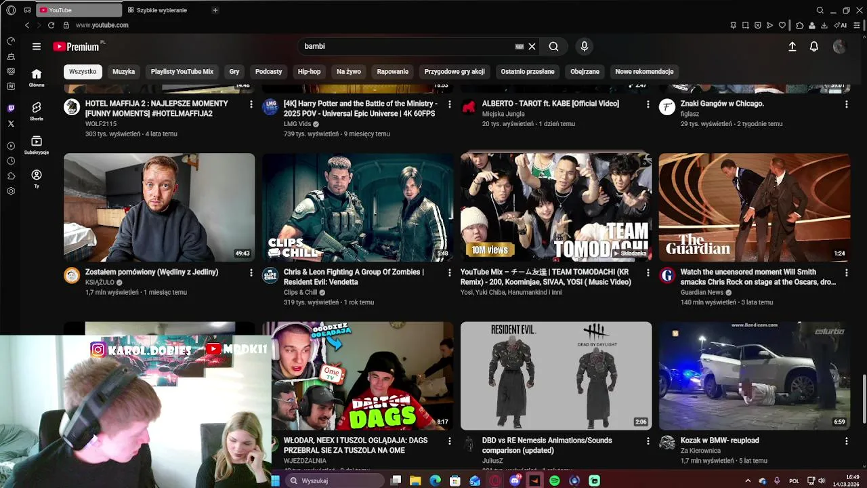Image resolution: width=867 pixels, height=488 pixels.
Task: Open tab search magnifier in title bar
Action: point(820,10)
